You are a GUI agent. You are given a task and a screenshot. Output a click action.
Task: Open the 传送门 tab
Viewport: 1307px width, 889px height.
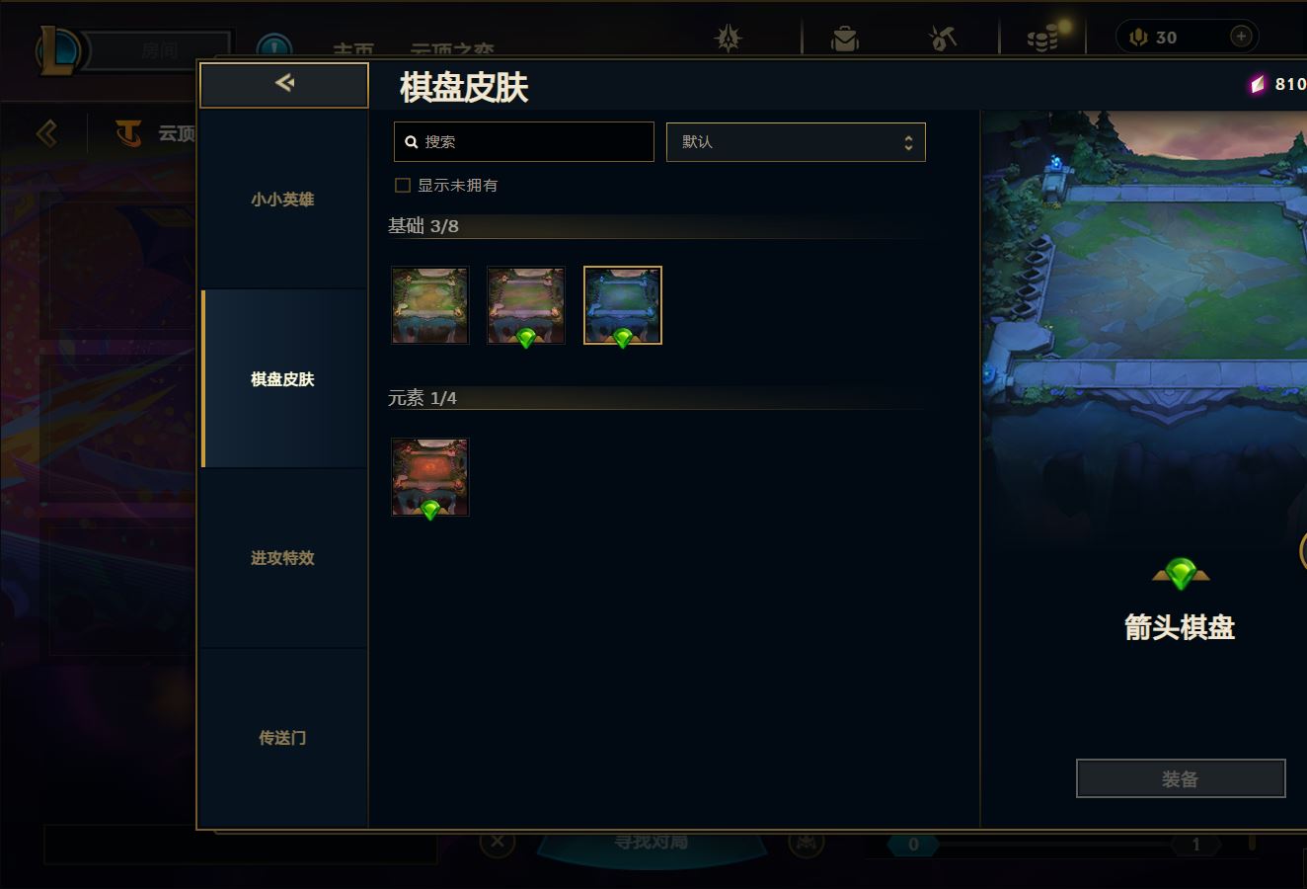[282, 738]
